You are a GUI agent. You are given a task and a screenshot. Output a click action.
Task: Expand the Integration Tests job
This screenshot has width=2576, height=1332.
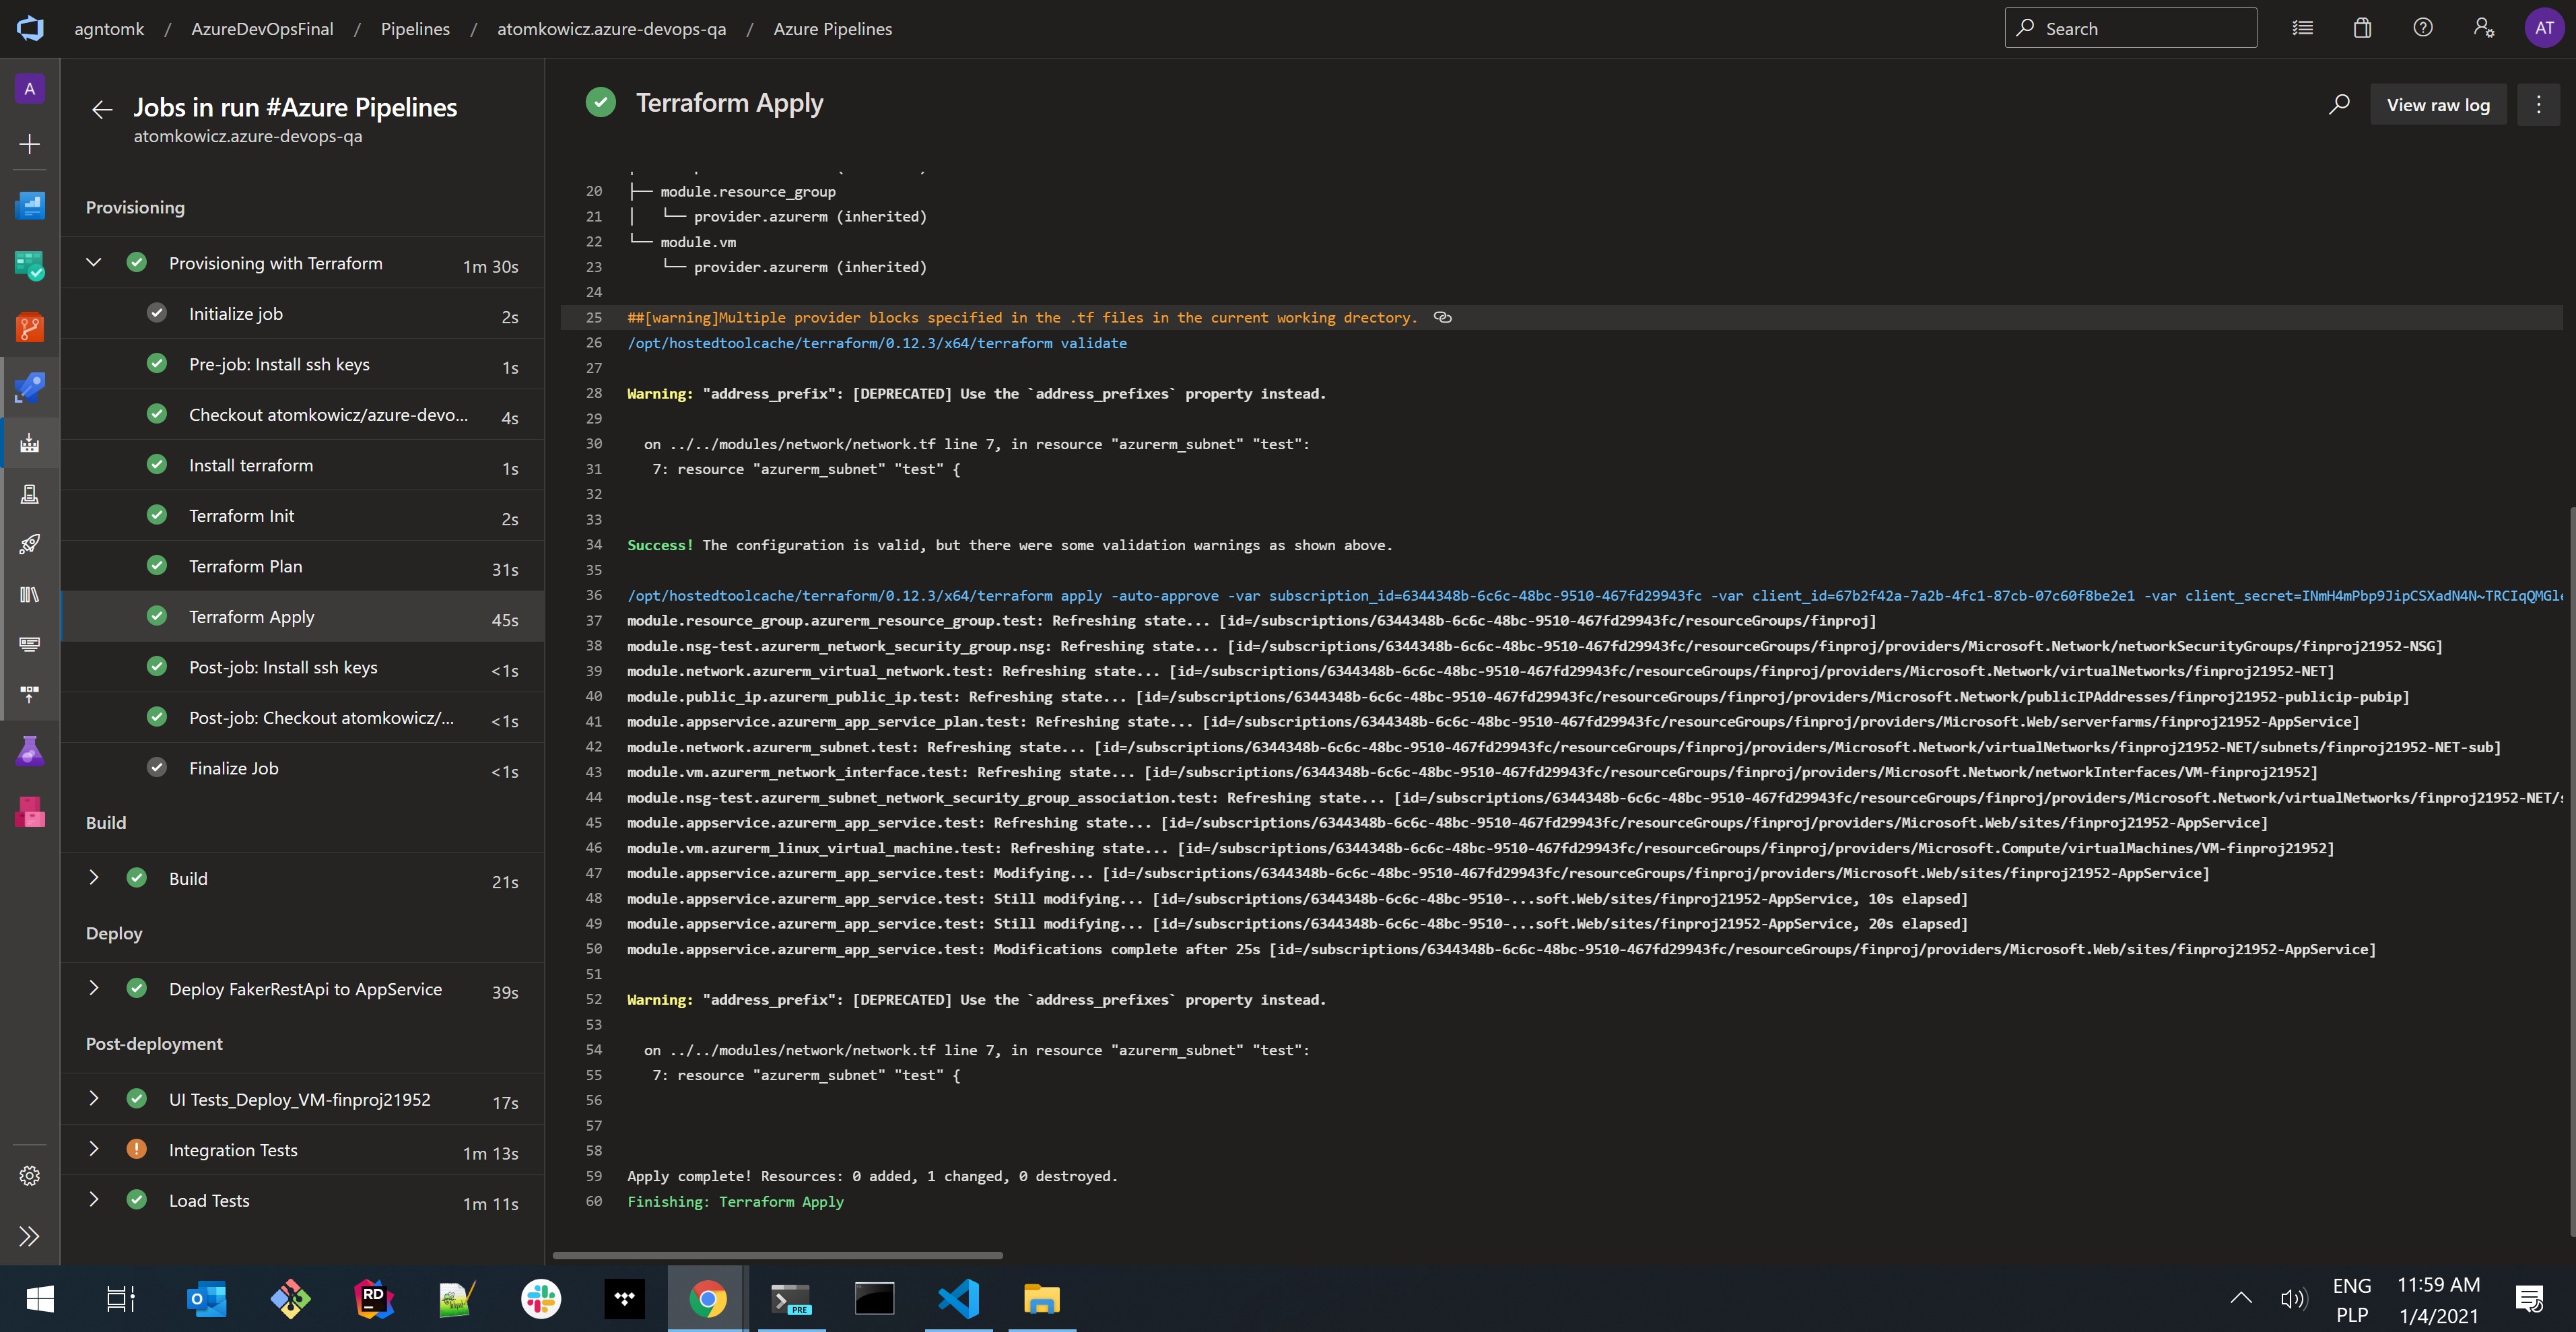tap(94, 1149)
